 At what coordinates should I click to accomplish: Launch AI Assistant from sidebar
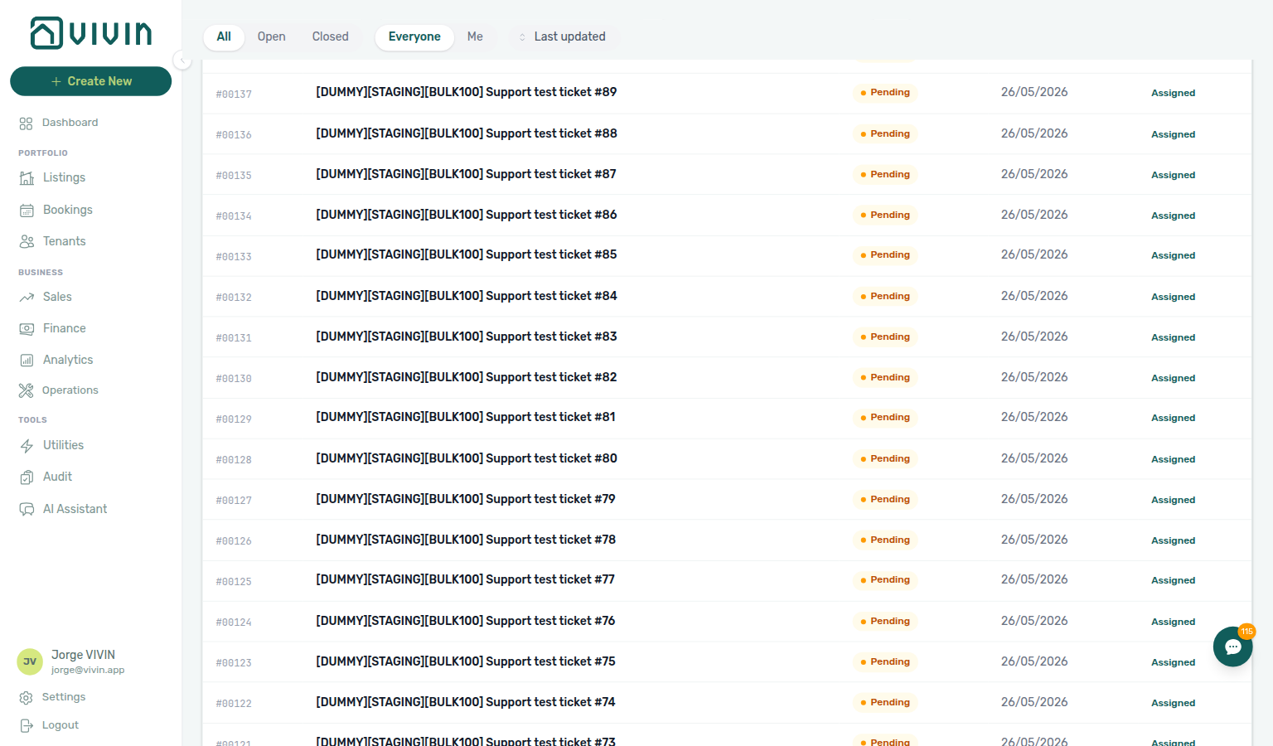point(75,509)
